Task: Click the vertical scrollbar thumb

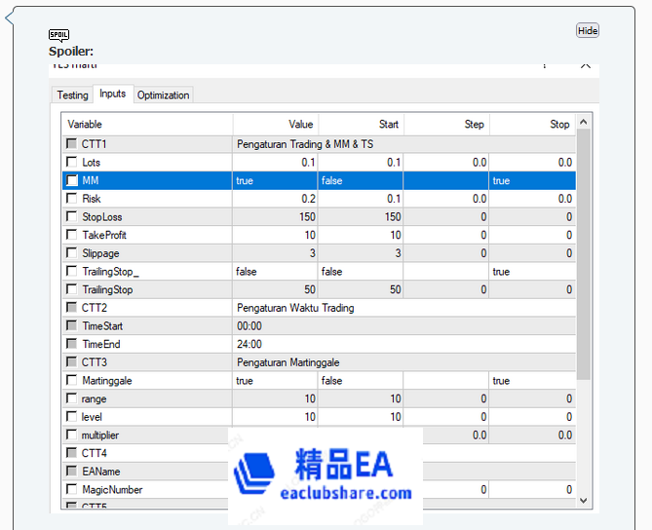Action: click(584, 253)
